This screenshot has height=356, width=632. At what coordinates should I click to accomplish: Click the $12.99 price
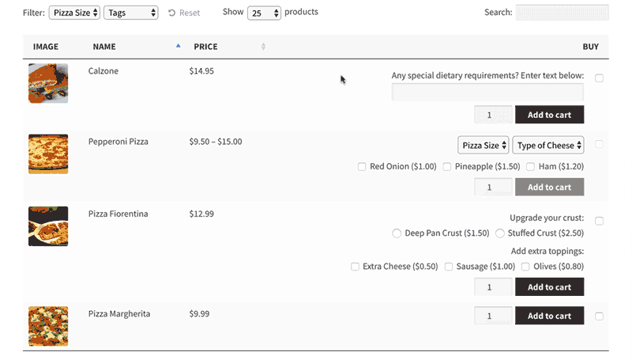(x=201, y=214)
